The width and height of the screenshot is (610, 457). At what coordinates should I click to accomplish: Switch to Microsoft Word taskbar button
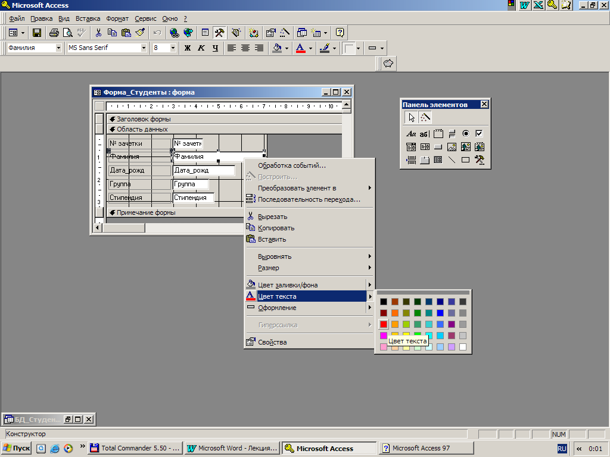(232, 448)
